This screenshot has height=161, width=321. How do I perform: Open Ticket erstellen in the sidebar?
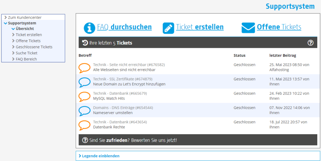coord(29,35)
